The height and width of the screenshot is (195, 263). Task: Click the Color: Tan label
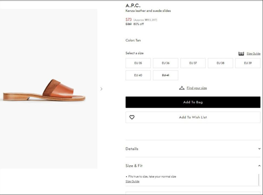(x=133, y=40)
